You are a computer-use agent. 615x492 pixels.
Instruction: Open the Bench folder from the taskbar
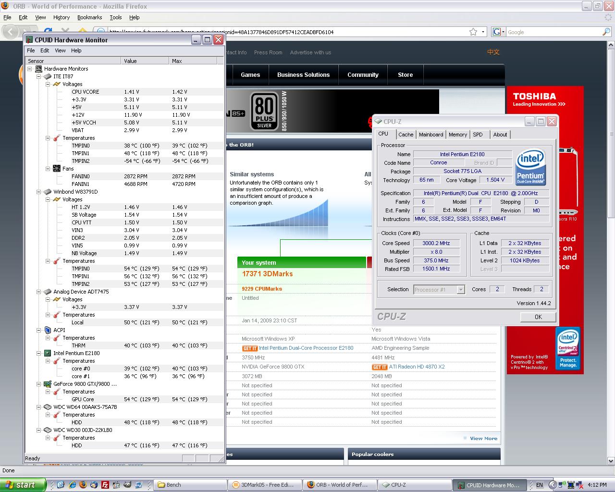190,485
